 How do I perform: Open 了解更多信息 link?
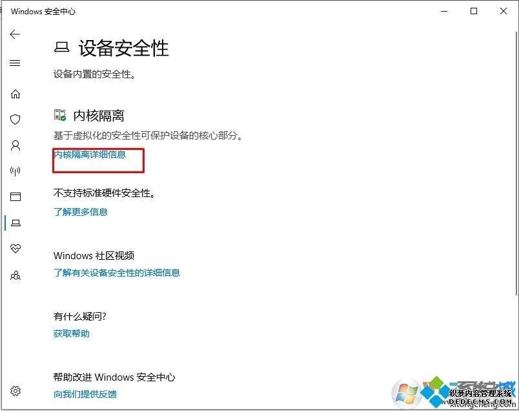coord(81,212)
